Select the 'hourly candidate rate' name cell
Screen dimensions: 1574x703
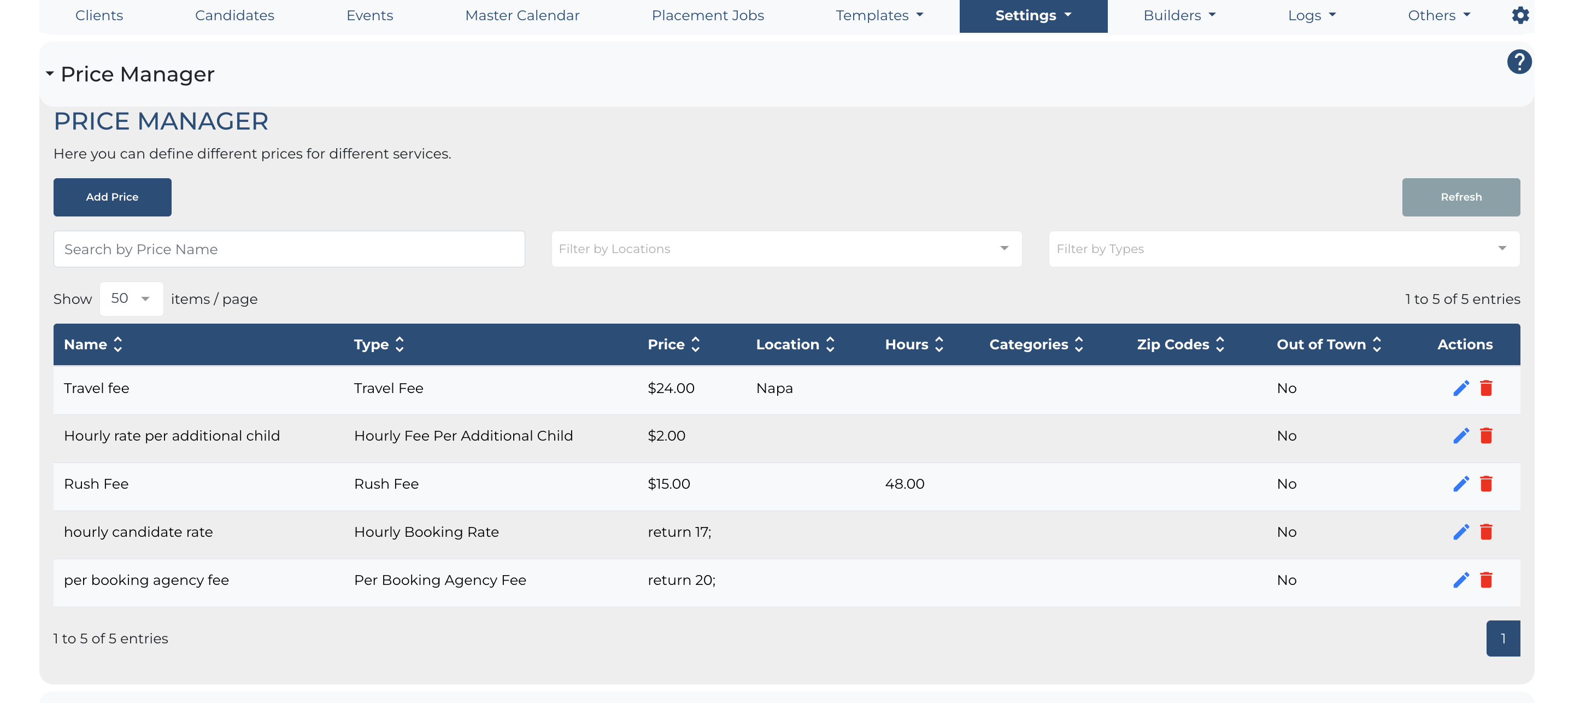pyautogui.click(x=138, y=532)
